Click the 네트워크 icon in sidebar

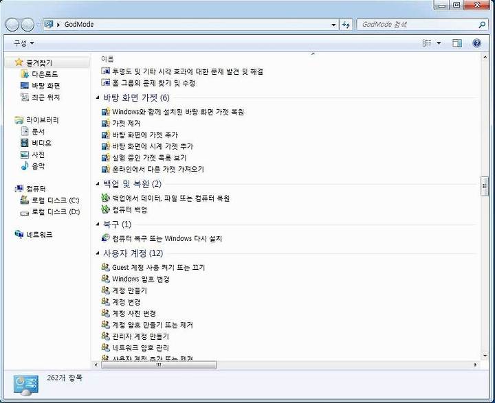[x=19, y=234]
